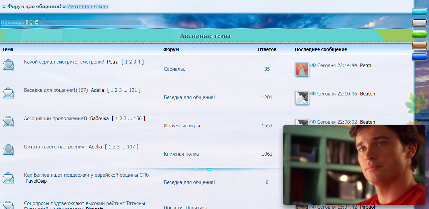Open breadcrumb link Форум для общения!
The height and width of the screenshot is (209, 429).
[x=34, y=6]
